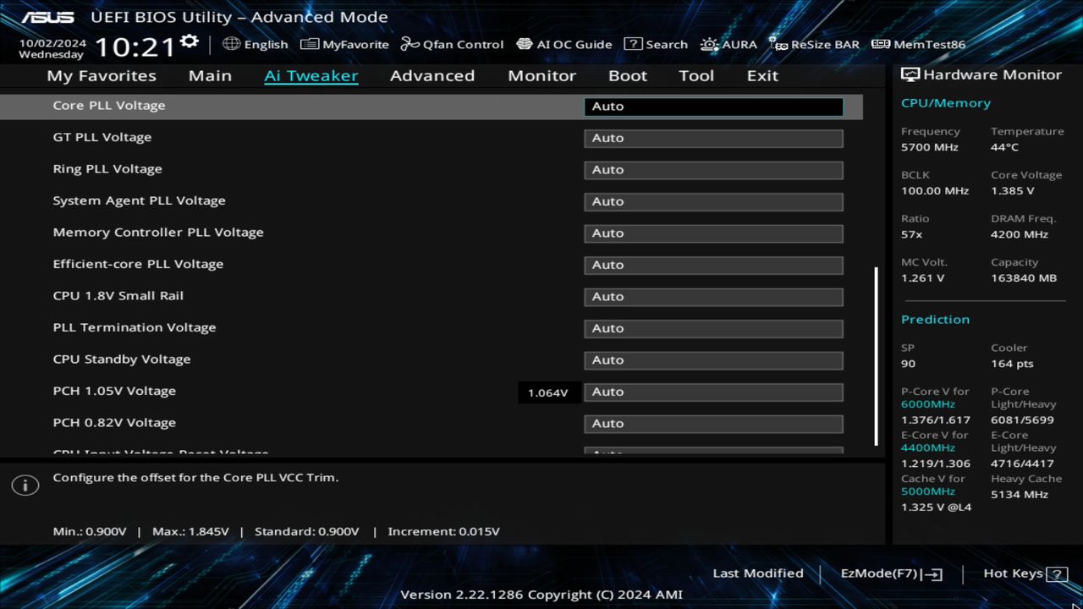Switch to the Advanced tab
1083x609 pixels.
pyautogui.click(x=432, y=75)
